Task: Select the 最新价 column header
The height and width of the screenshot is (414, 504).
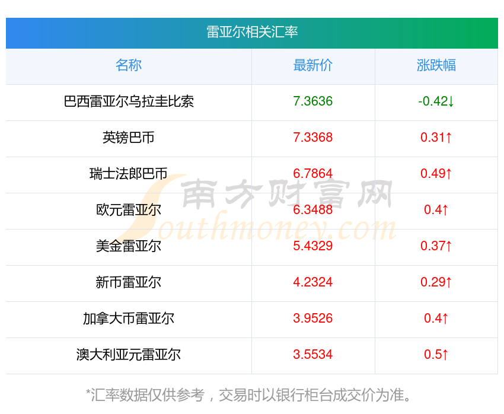Action: coord(312,65)
